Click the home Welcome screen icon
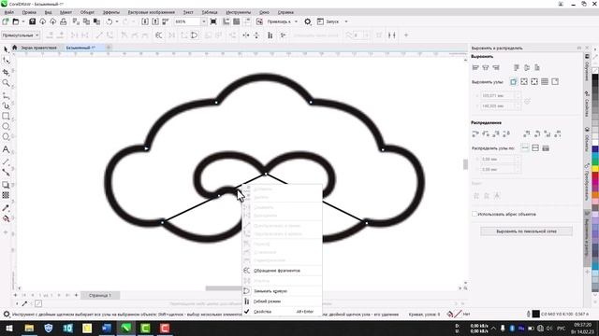The image size is (599, 336). (15, 48)
